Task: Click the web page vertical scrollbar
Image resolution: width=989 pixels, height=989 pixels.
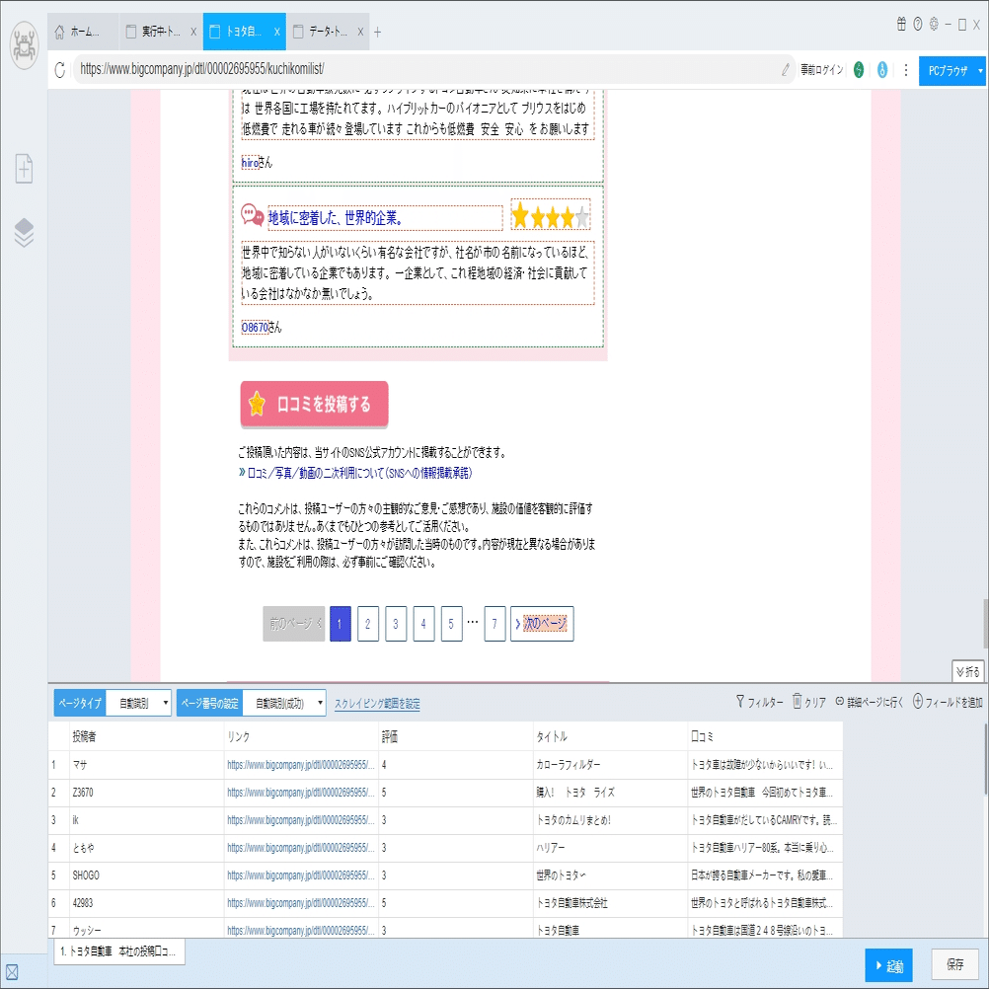Action: click(x=985, y=625)
